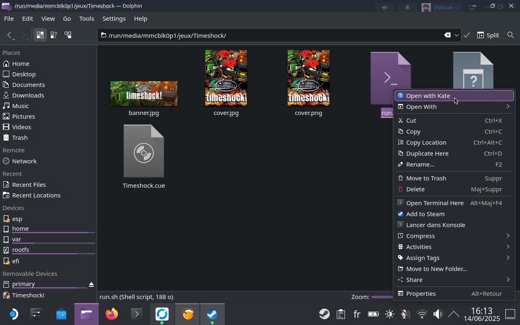Viewport: 520px width, 325px height.
Task: Open the View menu
Action: coord(48,19)
